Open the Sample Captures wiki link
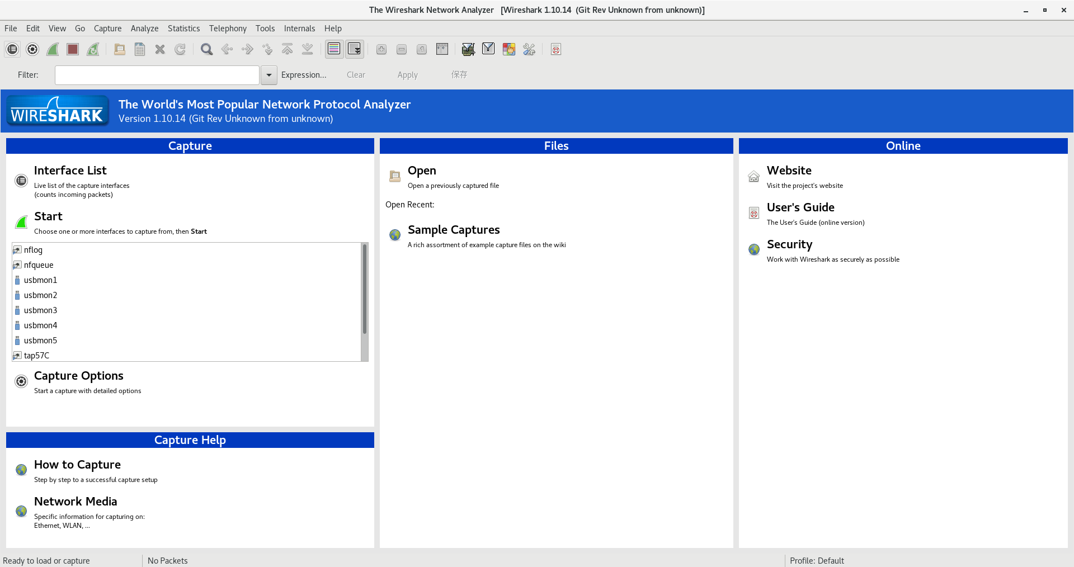The height and width of the screenshot is (567, 1074). [454, 230]
